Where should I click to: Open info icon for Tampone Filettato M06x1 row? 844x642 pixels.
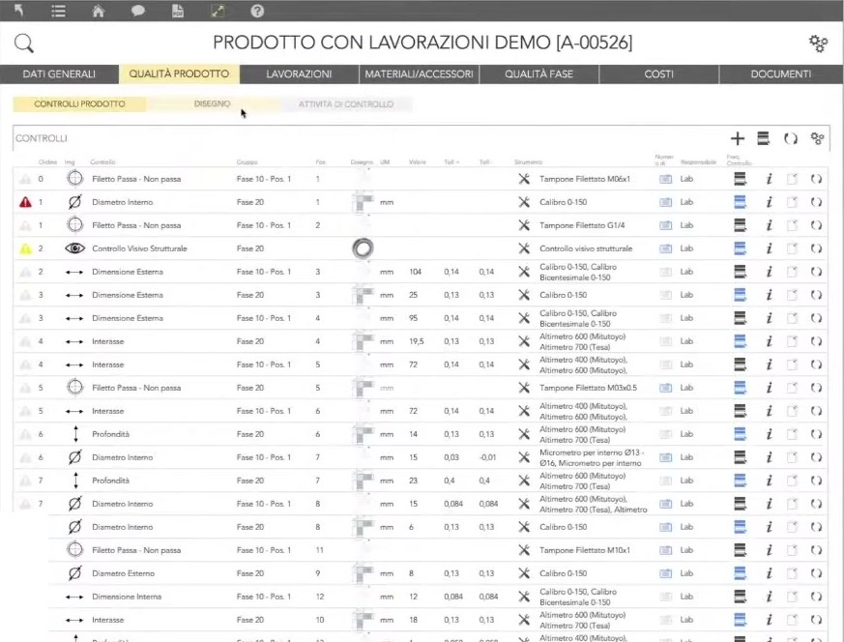pos(769,179)
